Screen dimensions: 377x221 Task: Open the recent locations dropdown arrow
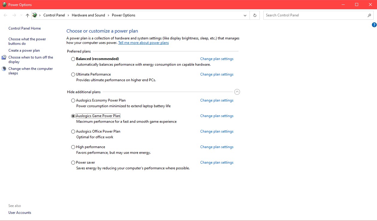coord(21,15)
